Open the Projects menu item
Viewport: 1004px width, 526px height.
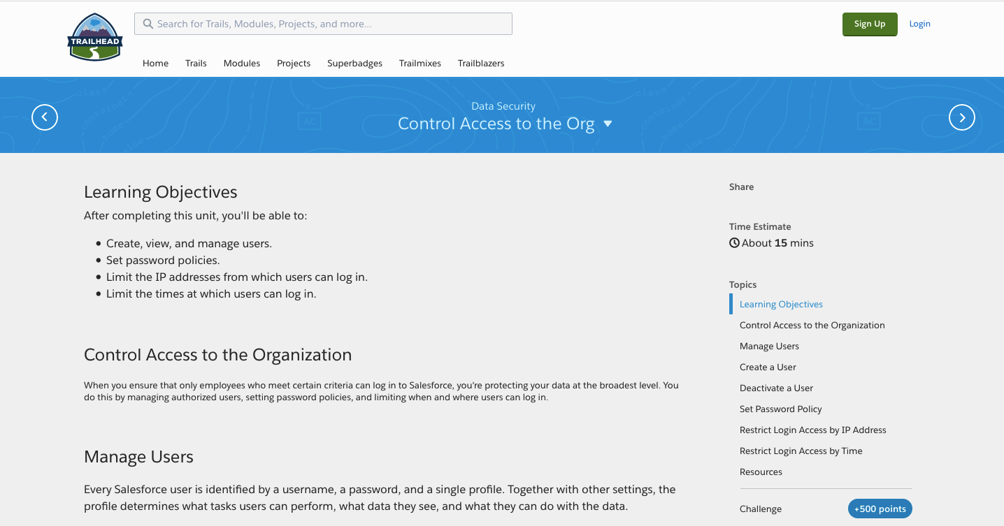coord(294,63)
